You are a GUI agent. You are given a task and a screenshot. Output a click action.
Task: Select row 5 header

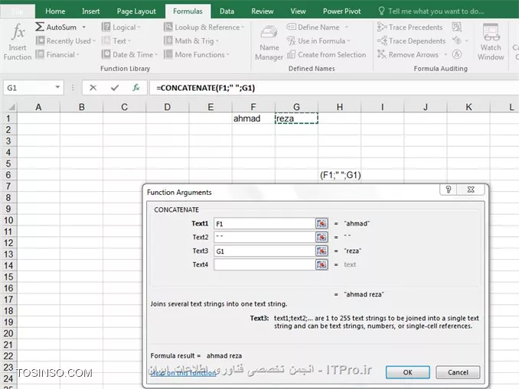coord(8,164)
